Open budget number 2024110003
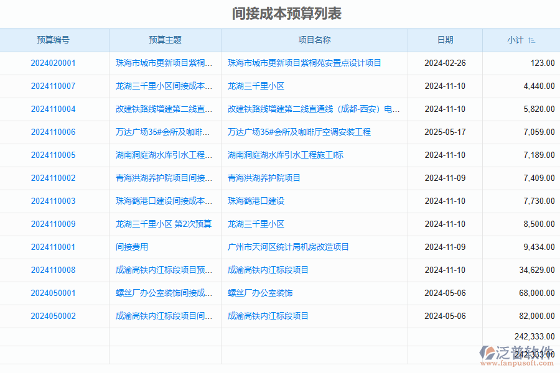The height and width of the screenshot is (373, 560). (x=54, y=201)
